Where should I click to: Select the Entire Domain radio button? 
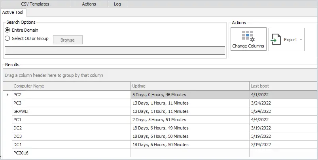click(x=7, y=30)
